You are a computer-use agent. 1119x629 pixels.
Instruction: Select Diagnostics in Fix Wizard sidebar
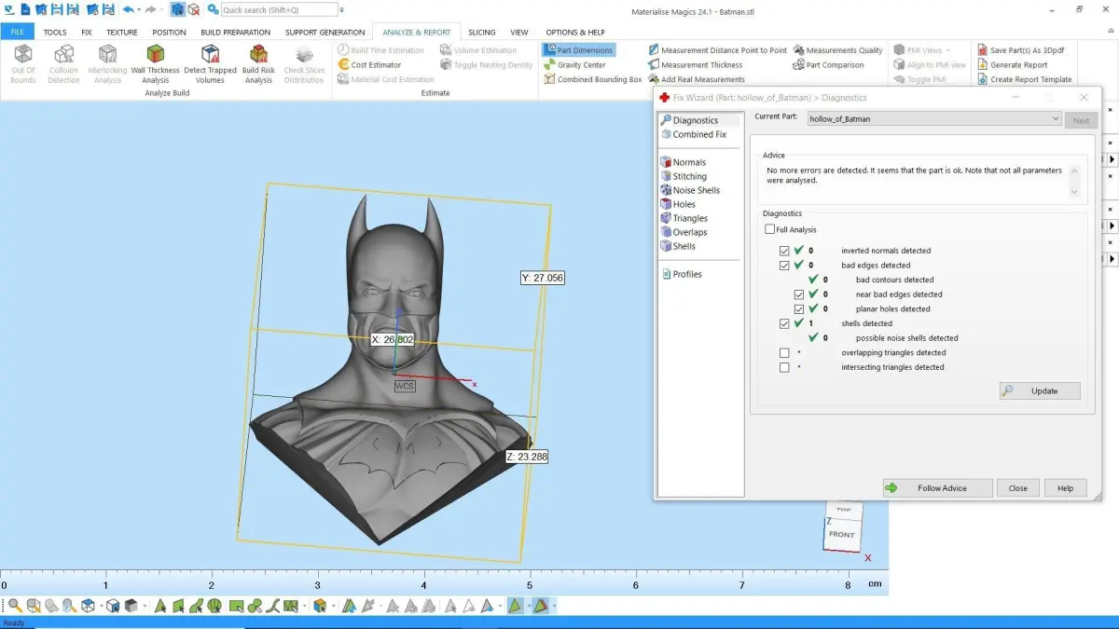696,120
